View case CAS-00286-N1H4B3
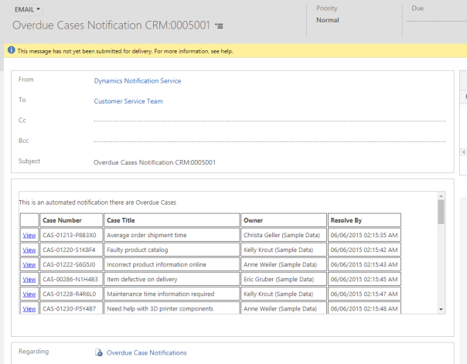The width and height of the screenshot is (467, 364). pyautogui.click(x=29, y=280)
